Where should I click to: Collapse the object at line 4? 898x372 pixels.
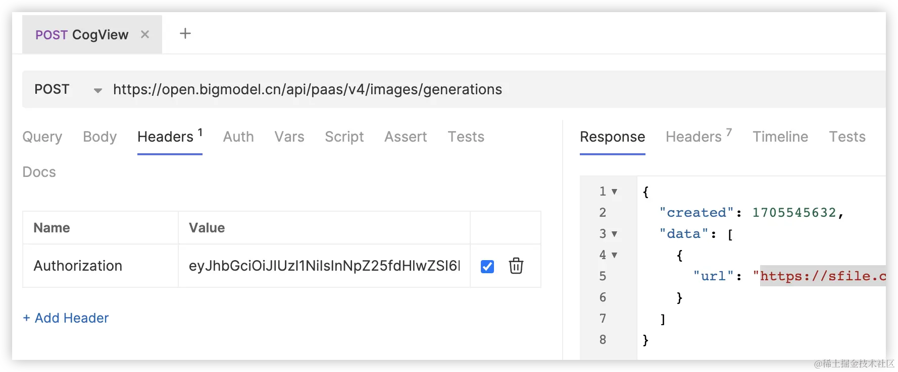pyautogui.click(x=614, y=255)
